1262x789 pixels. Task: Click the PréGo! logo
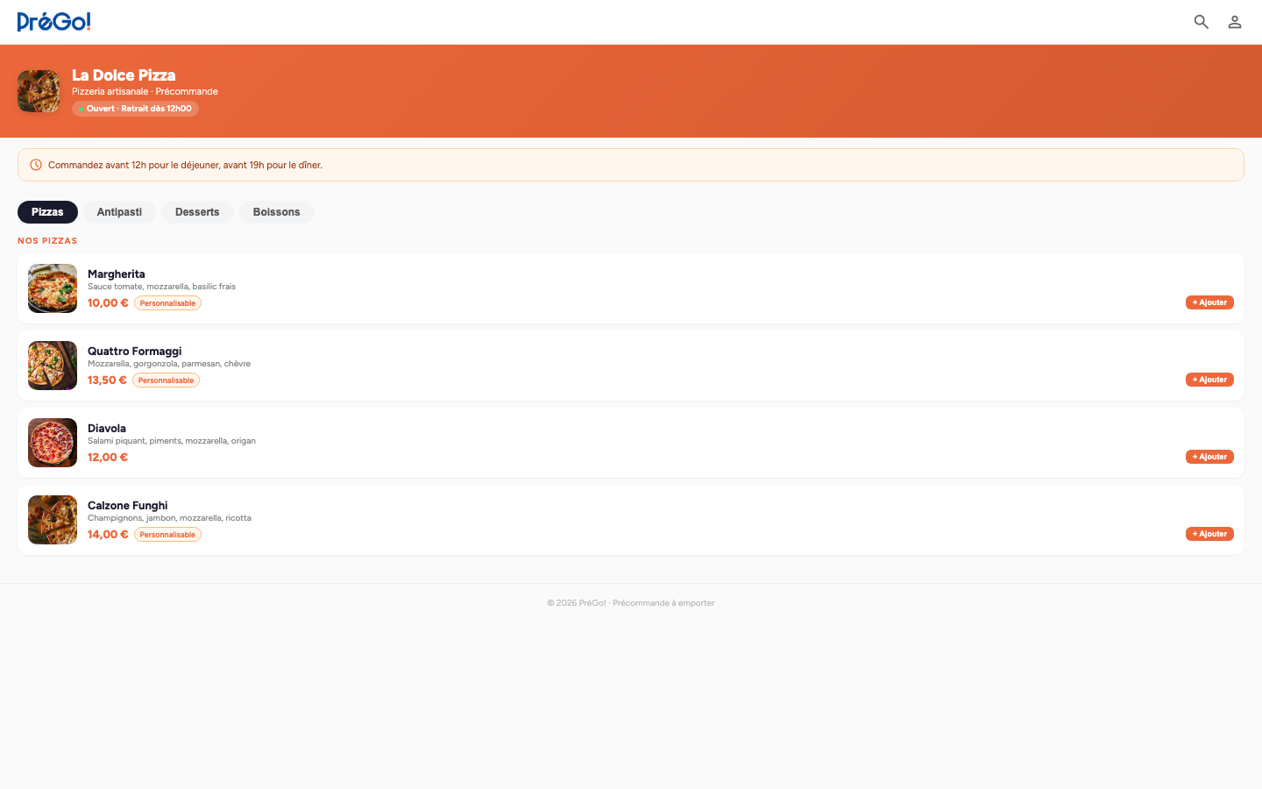[54, 22]
